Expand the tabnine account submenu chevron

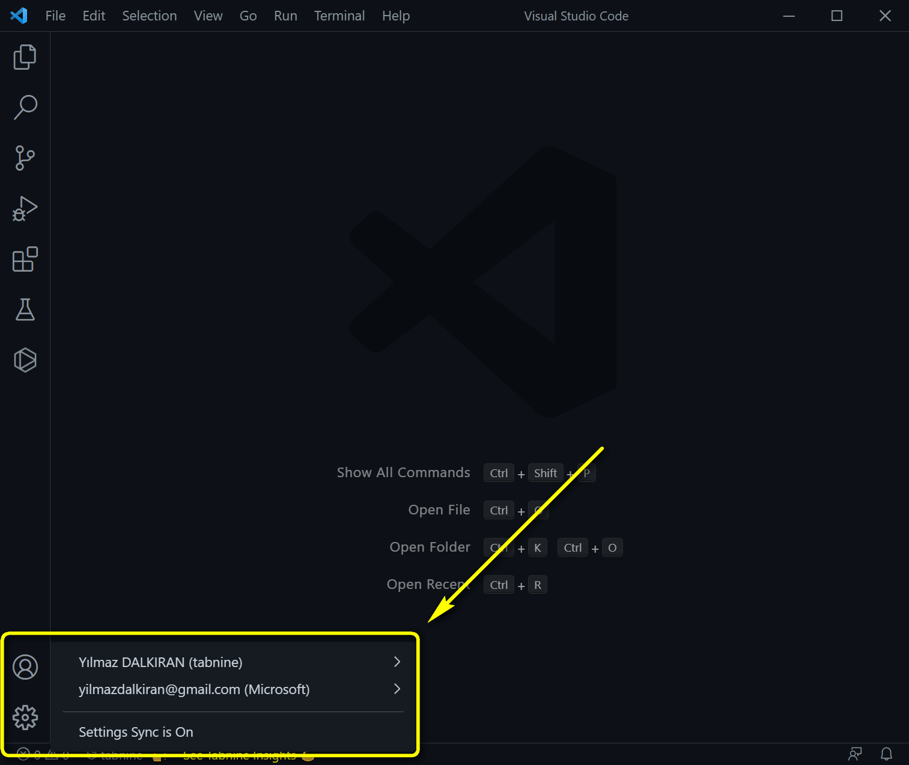[x=397, y=662]
